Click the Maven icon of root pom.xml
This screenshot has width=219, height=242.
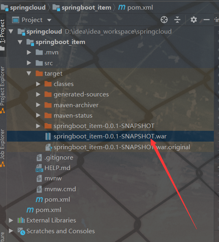[x=30, y=210]
